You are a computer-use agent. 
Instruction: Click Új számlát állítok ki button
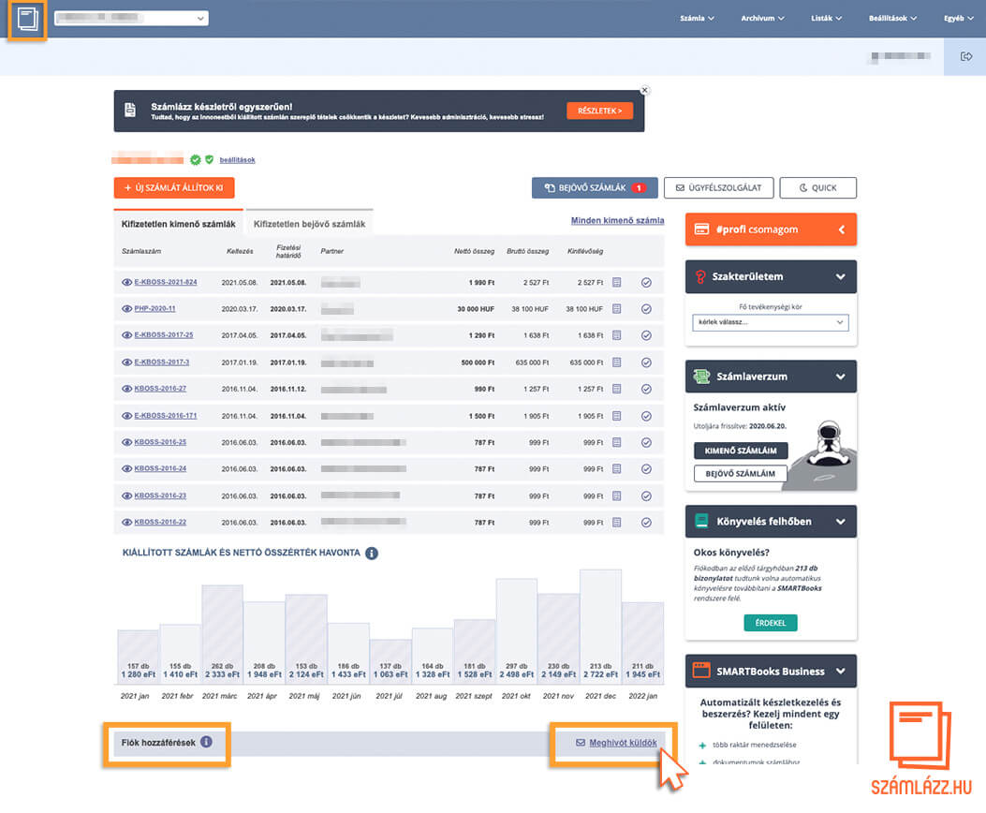(x=174, y=187)
